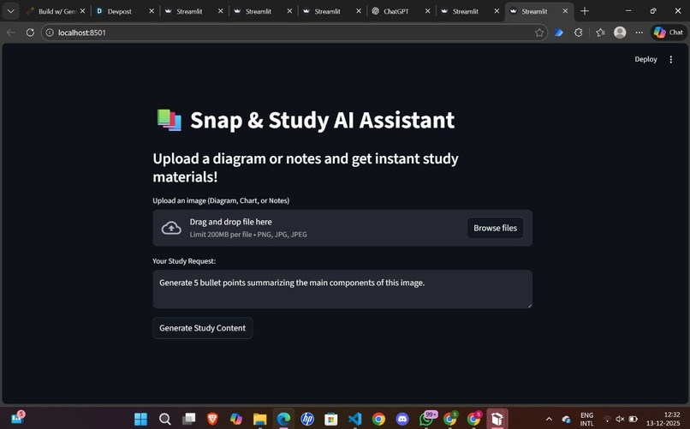Open the Deploy option

645,59
